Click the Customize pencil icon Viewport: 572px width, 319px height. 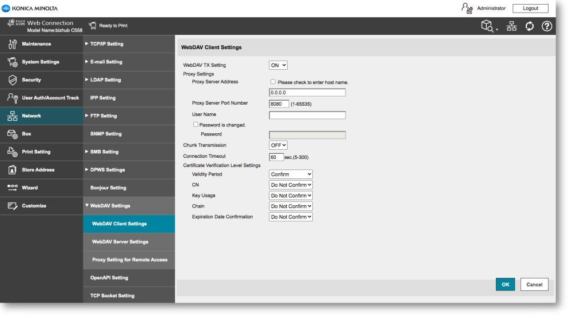click(13, 206)
